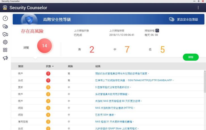Screen dimensions: 206x130
Task: Click the 風險 column header
Action: (x=70, y=66)
